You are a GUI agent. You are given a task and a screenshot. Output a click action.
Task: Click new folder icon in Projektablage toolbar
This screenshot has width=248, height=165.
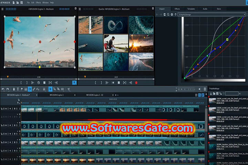(214, 93)
